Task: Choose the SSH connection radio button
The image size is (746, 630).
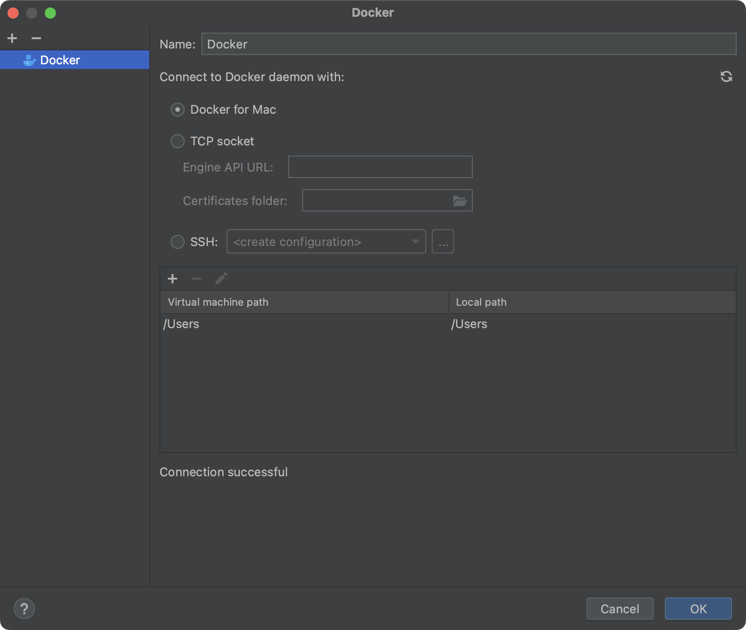Action: coord(178,242)
